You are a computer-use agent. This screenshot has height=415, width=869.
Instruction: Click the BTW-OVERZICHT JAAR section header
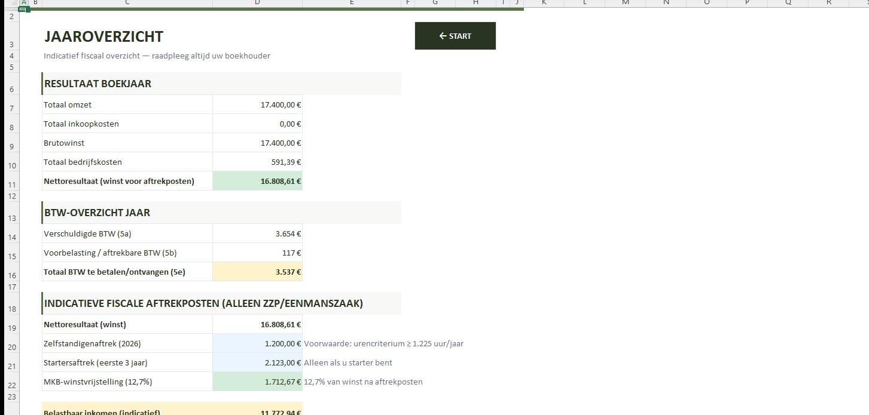tap(97, 213)
